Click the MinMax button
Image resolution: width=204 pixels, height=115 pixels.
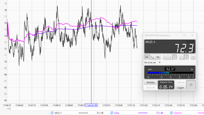click(151, 82)
